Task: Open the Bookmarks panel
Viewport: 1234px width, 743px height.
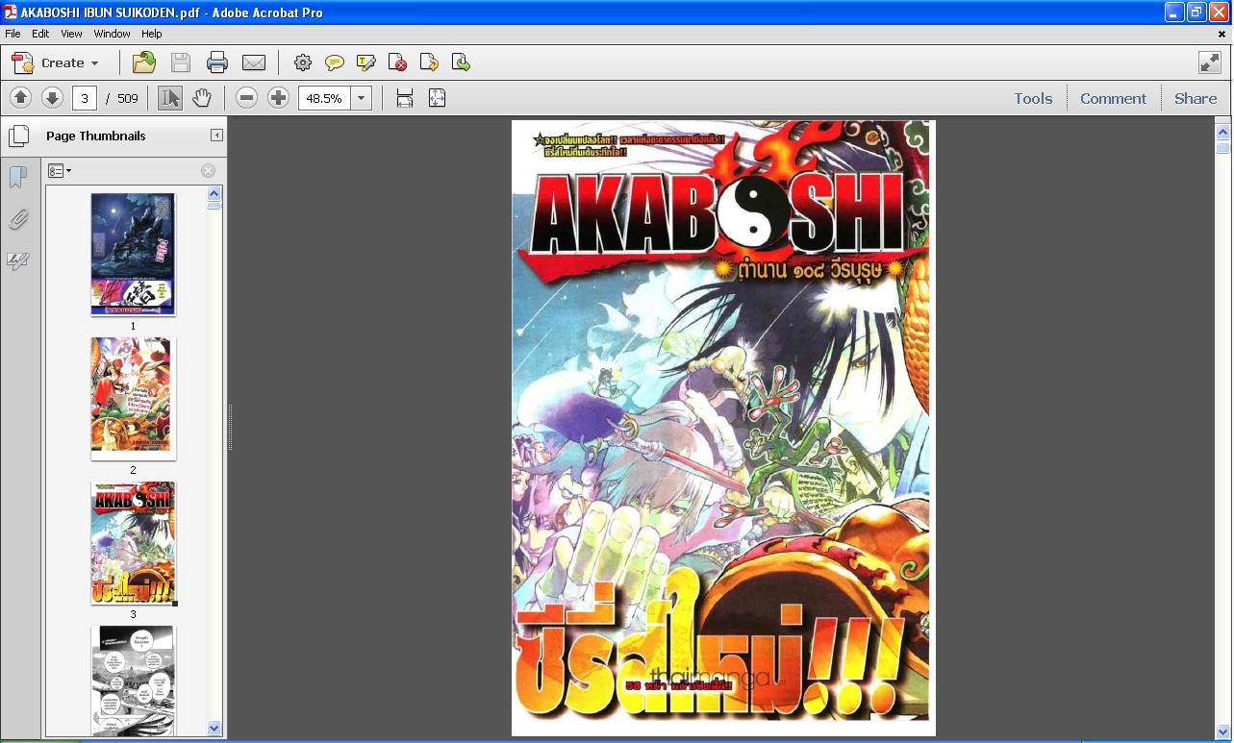Action: coord(17,178)
